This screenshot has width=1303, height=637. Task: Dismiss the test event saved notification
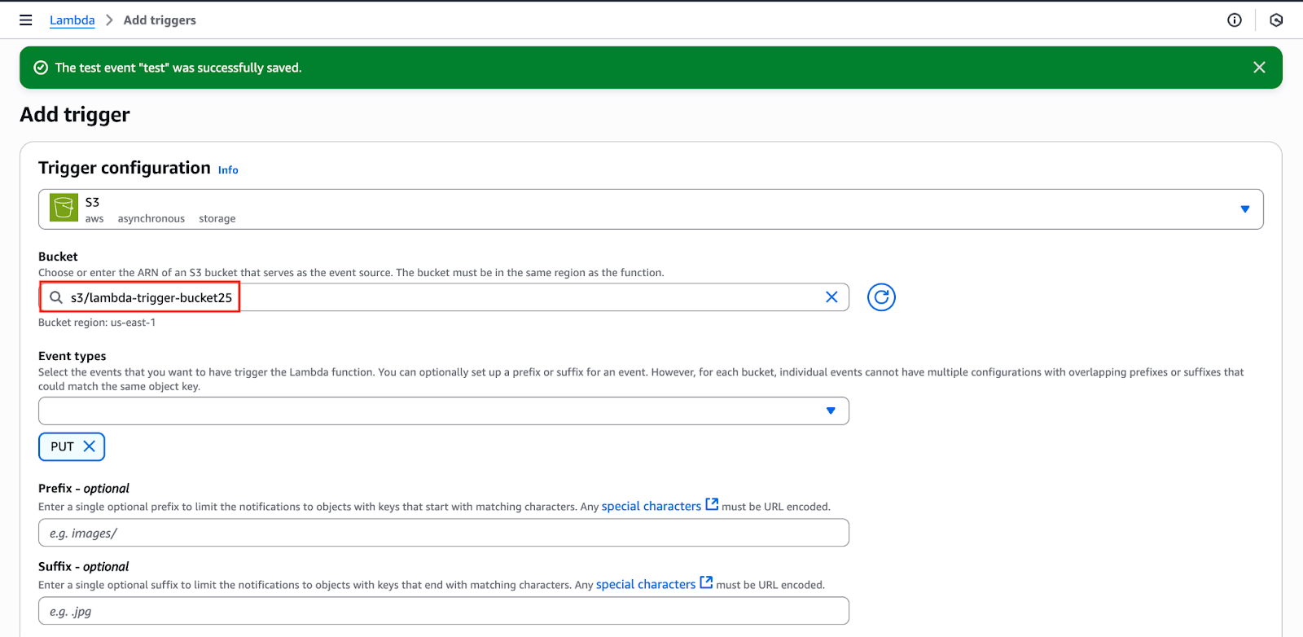[1259, 68]
